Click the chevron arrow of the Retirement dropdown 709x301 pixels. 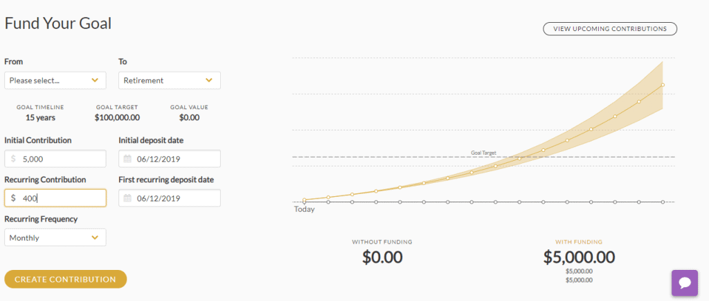(209, 80)
